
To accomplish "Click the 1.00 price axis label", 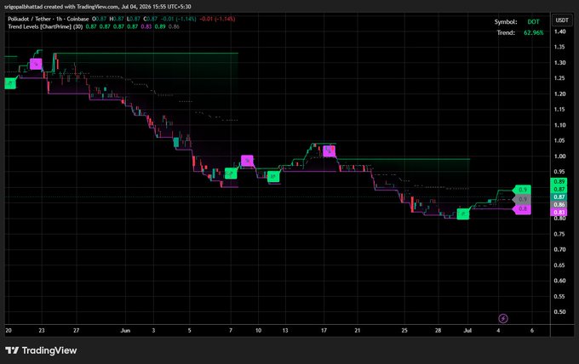I will [559, 156].
